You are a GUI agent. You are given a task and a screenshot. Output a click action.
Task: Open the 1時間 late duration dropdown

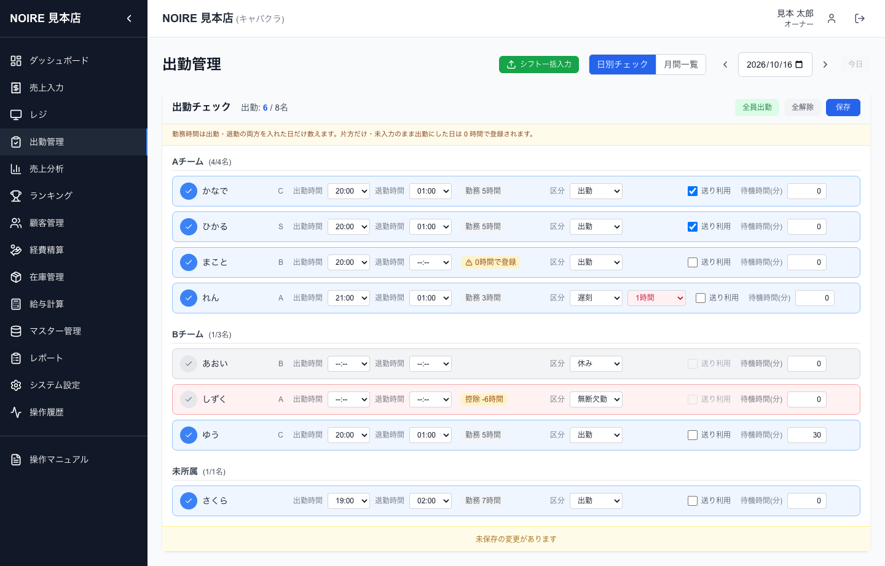656,298
